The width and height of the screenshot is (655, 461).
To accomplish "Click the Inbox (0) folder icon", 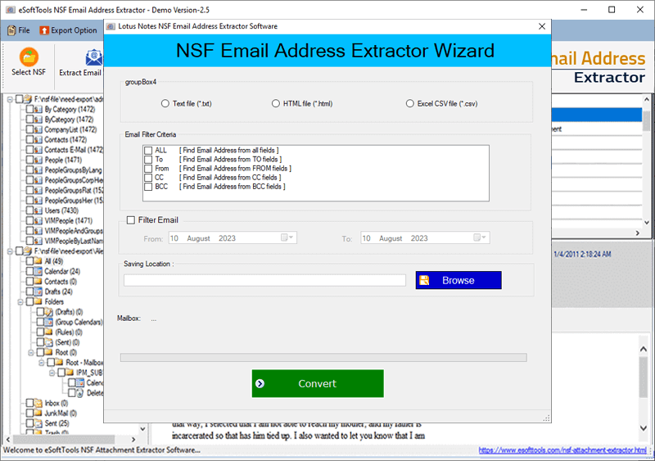I will pos(37,403).
